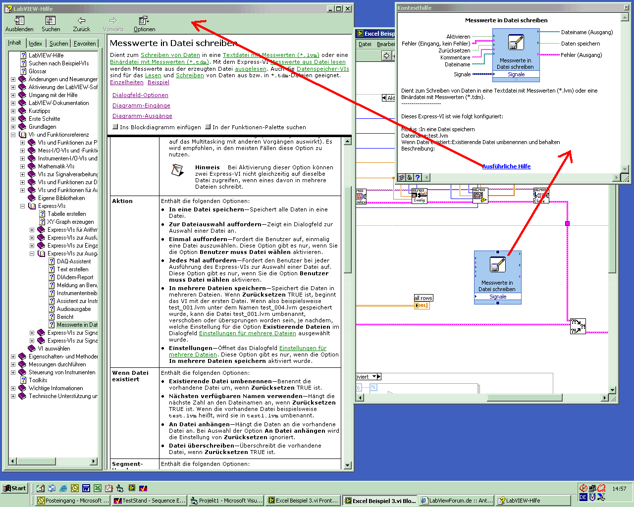Open the Binärdatei mit Messwerten (*.tdm) link

[x=159, y=62]
